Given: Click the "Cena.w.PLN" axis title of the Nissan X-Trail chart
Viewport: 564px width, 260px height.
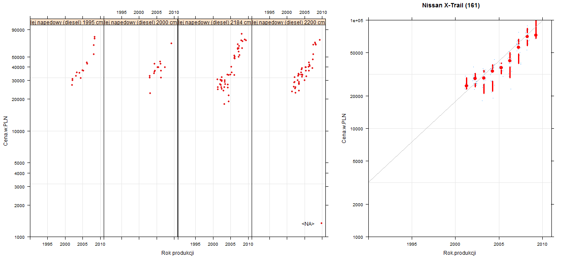Looking at the screenshot, I should tap(344, 129).
